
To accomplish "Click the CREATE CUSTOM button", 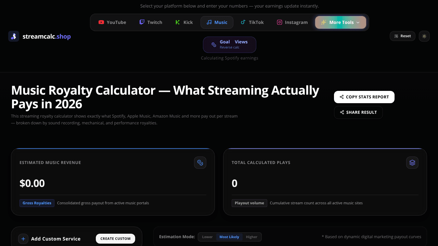I will point(115,239).
